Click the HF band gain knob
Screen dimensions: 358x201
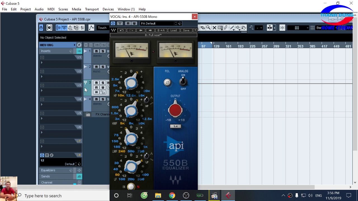pyautogui.click(x=131, y=83)
